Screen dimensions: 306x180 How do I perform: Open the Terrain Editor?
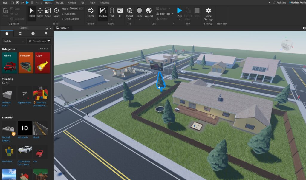91,13
